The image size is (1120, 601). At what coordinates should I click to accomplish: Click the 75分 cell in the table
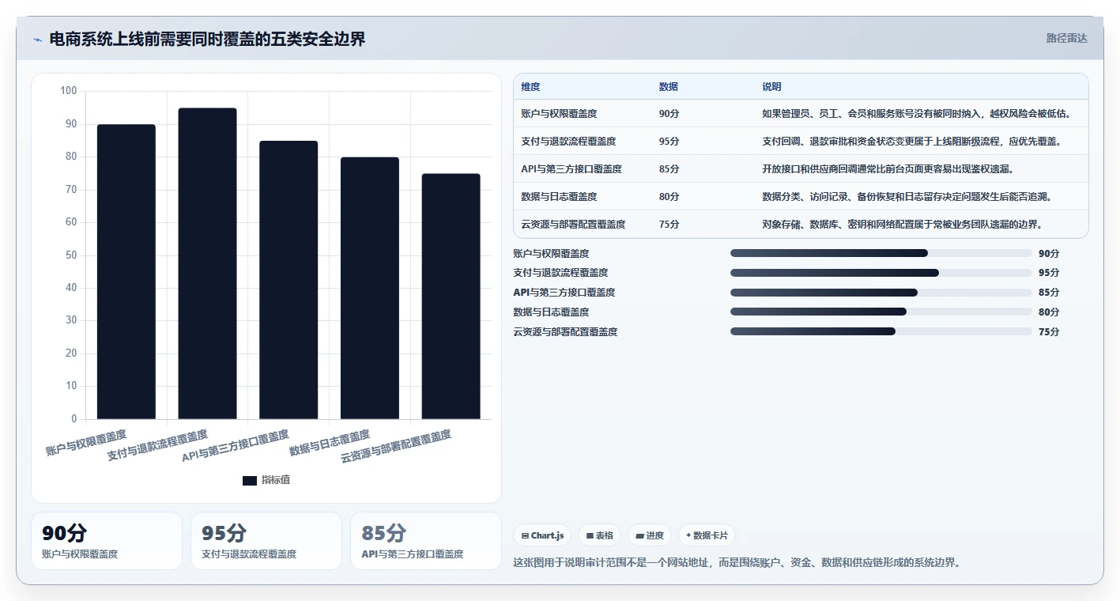669,225
